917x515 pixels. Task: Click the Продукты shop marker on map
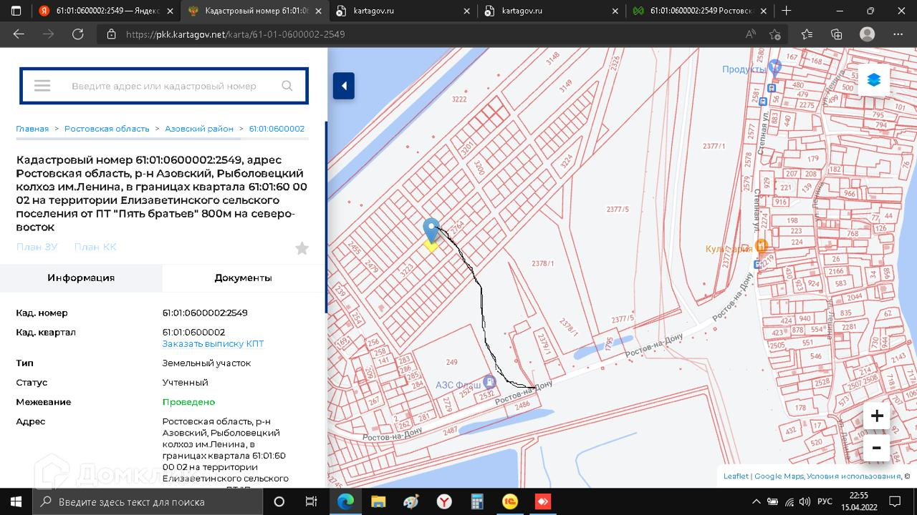click(774, 68)
